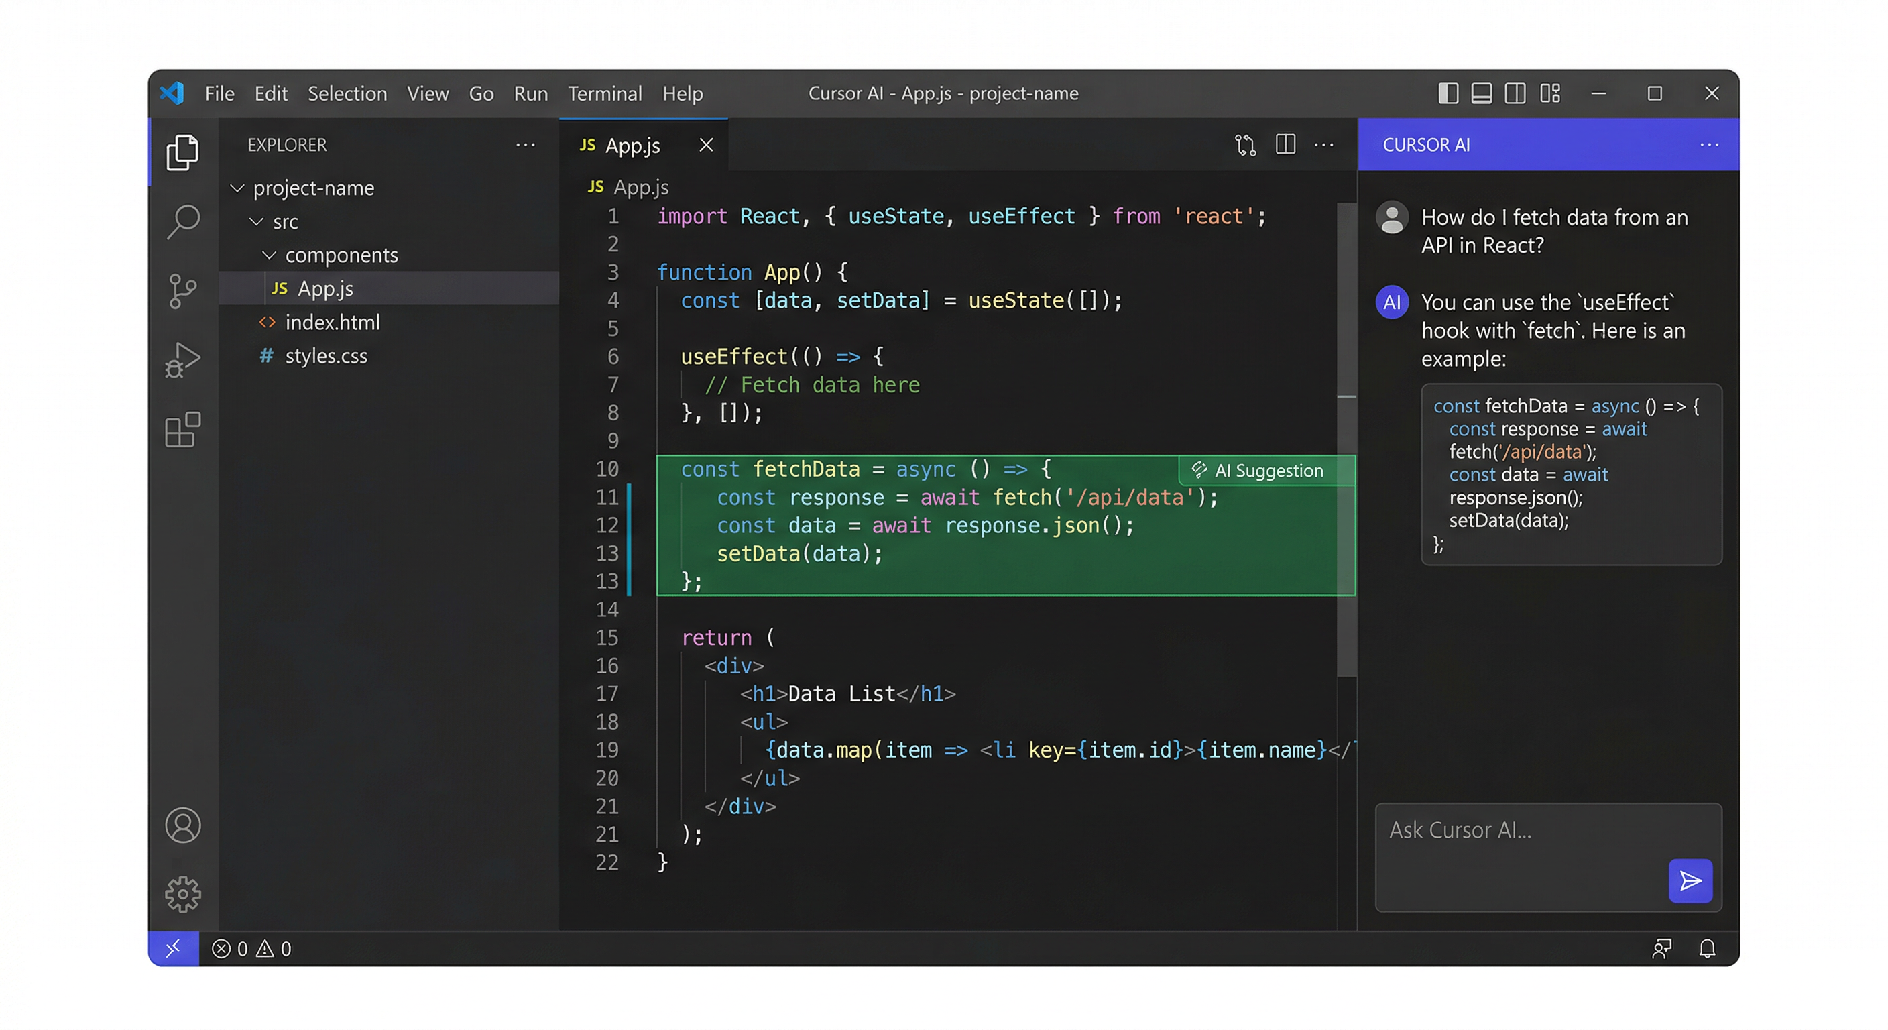Click the notifications bell in the status bar

[1708, 949]
